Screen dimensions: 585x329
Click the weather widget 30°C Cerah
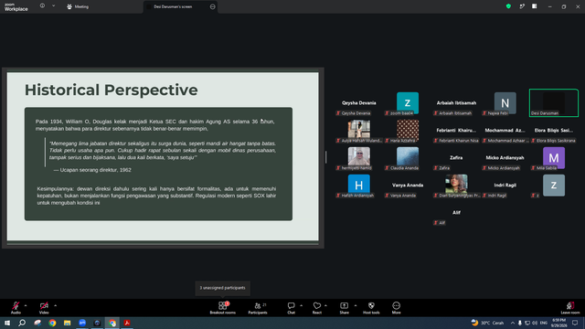point(487,323)
